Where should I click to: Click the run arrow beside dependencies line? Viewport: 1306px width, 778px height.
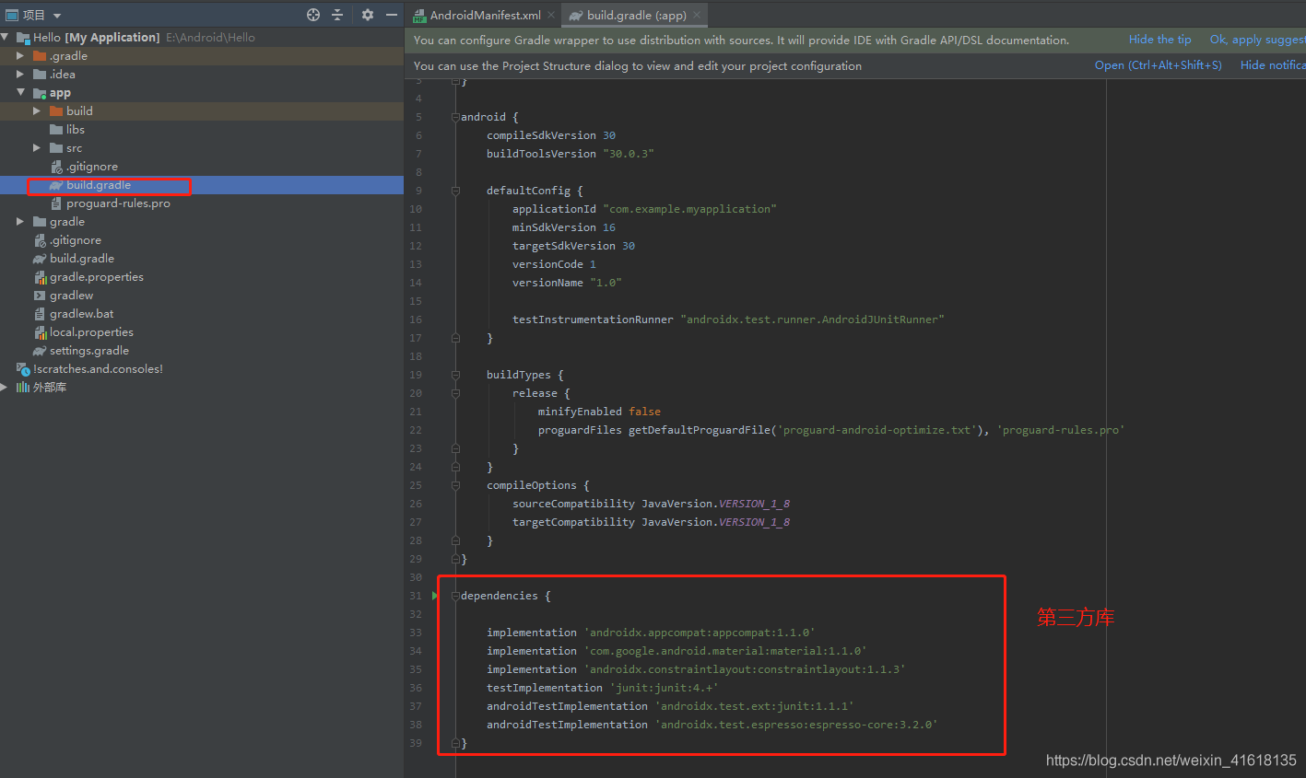pyautogui.click(x=435, y=596)
